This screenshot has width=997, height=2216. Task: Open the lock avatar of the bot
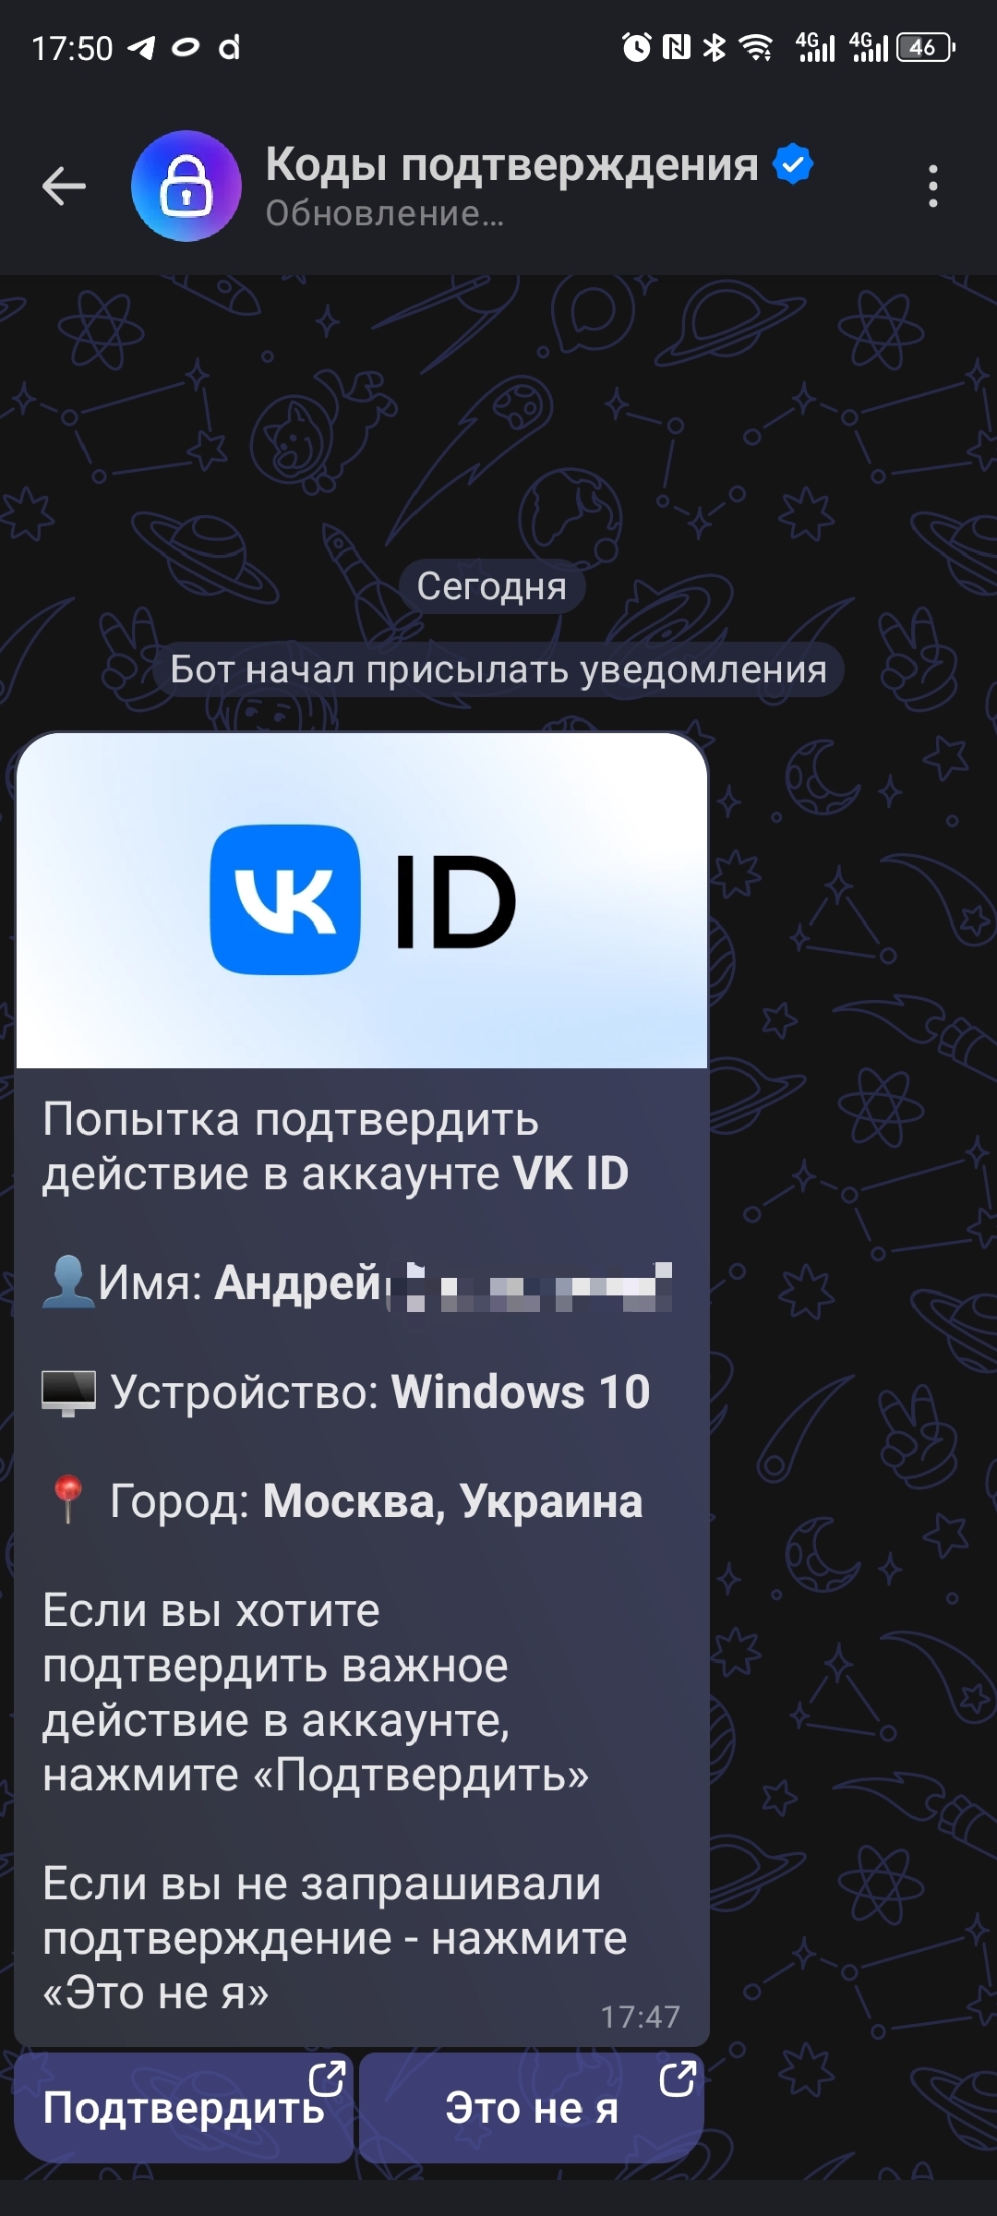click(x=186, y=186)
